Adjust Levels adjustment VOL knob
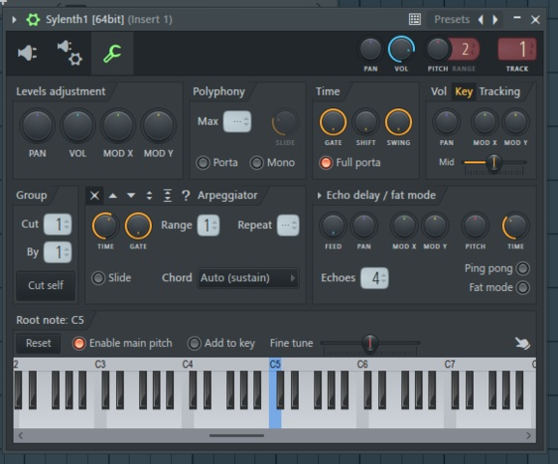The height and width of the screenshot is (464, 558). 77,126
